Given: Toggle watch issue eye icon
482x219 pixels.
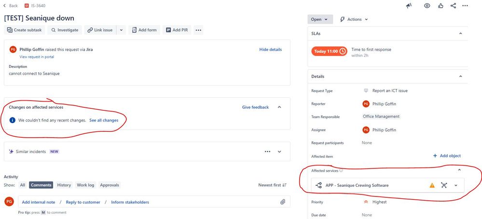Looking at the screenshot, I should point(427,5).
